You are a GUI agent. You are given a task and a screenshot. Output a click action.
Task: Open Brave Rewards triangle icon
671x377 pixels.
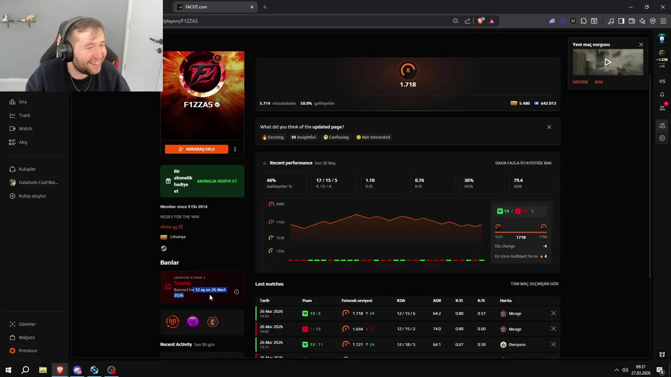point(492,21)
